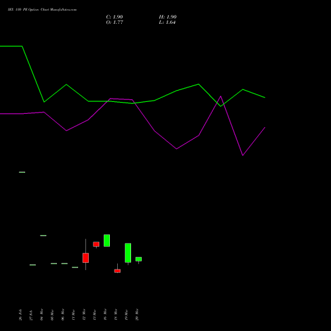The width and height of the screenshot is (331, 331).
Task: Click the green dash mark above 27 Feb
Action: point(32,265)
